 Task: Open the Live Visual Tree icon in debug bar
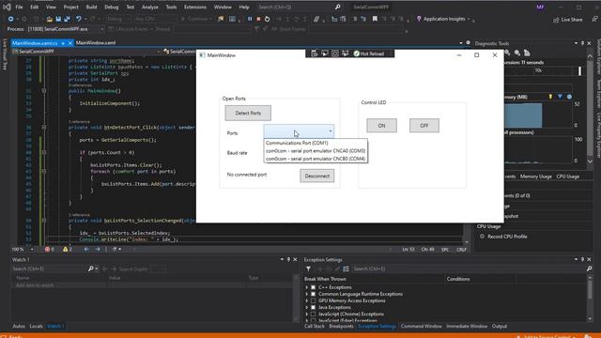point(315,54)
